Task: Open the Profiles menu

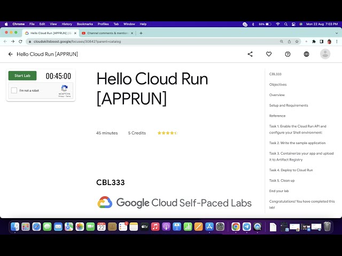Action: click(x=103, y=24)
